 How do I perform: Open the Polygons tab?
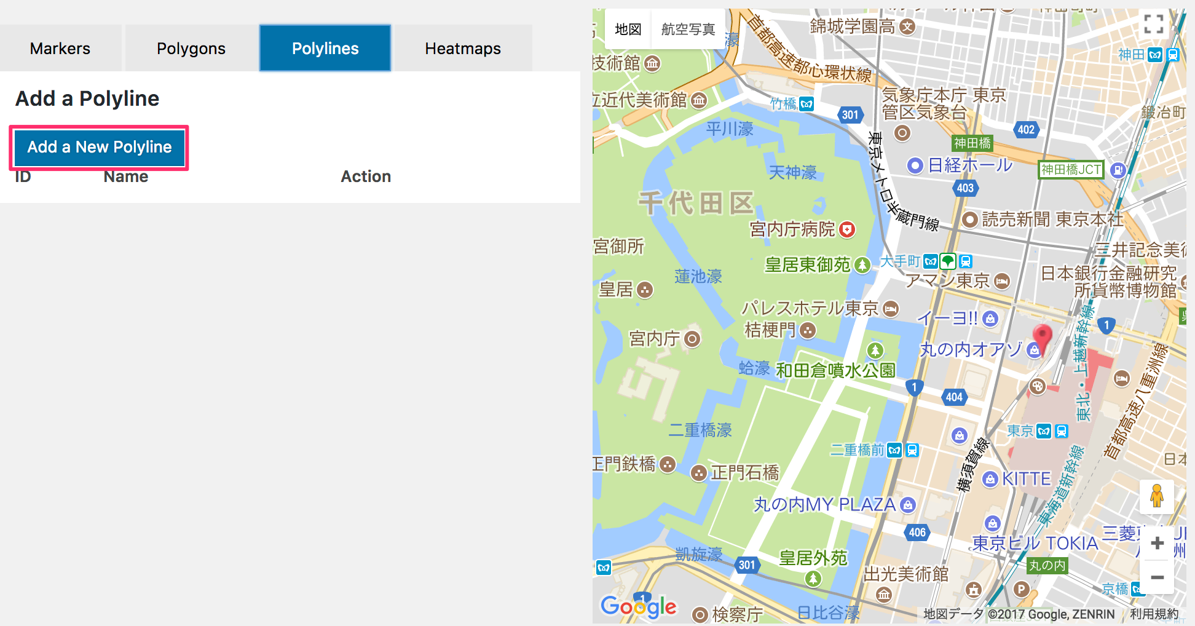191,48
